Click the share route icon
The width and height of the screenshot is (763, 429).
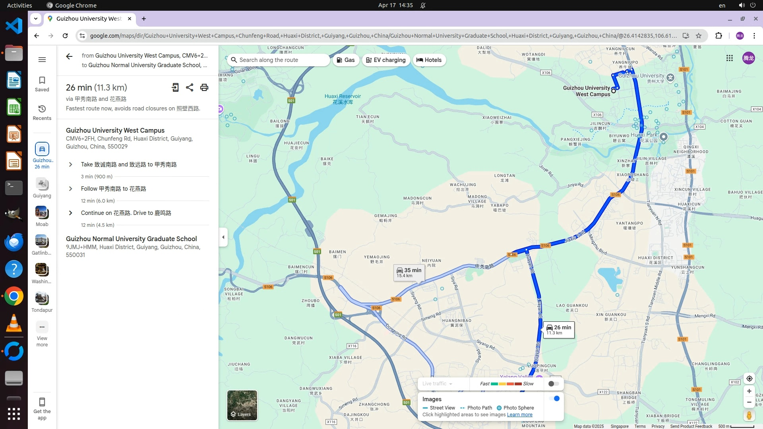[190, 87]
